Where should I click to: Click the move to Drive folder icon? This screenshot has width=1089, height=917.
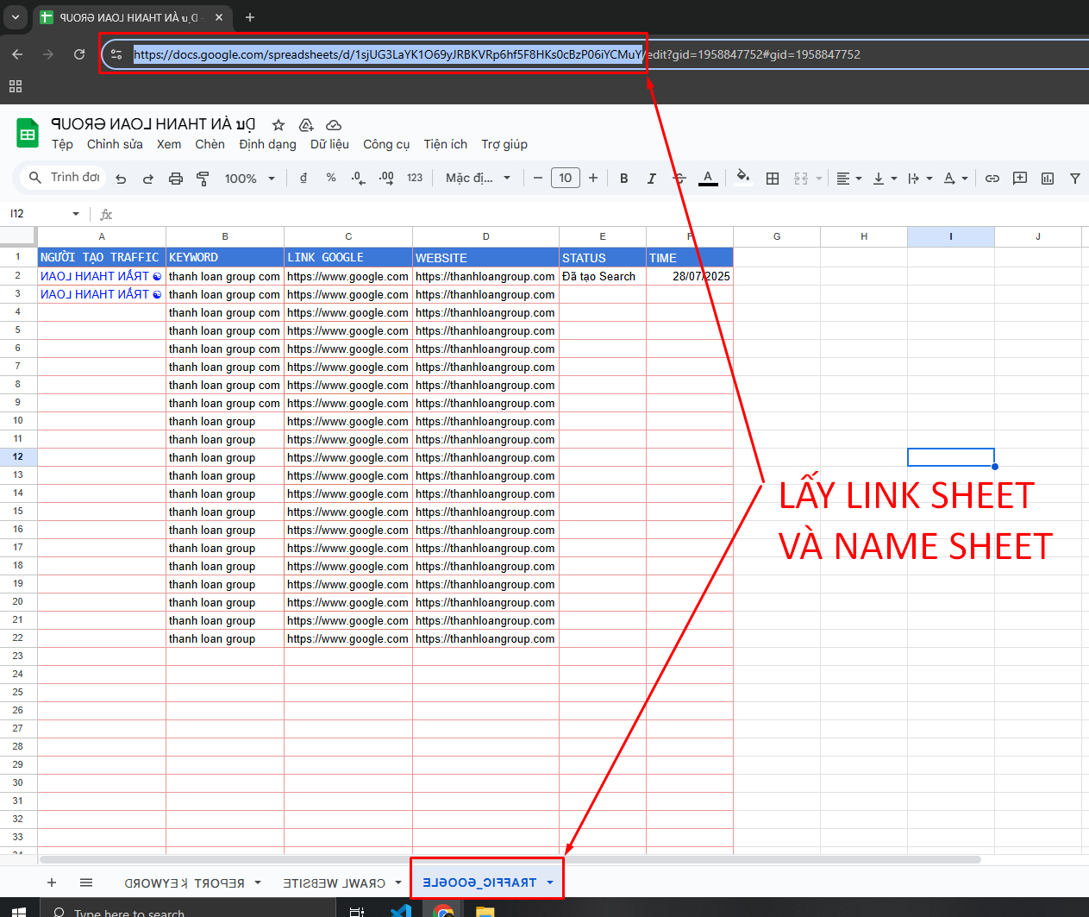pos(306,125)
